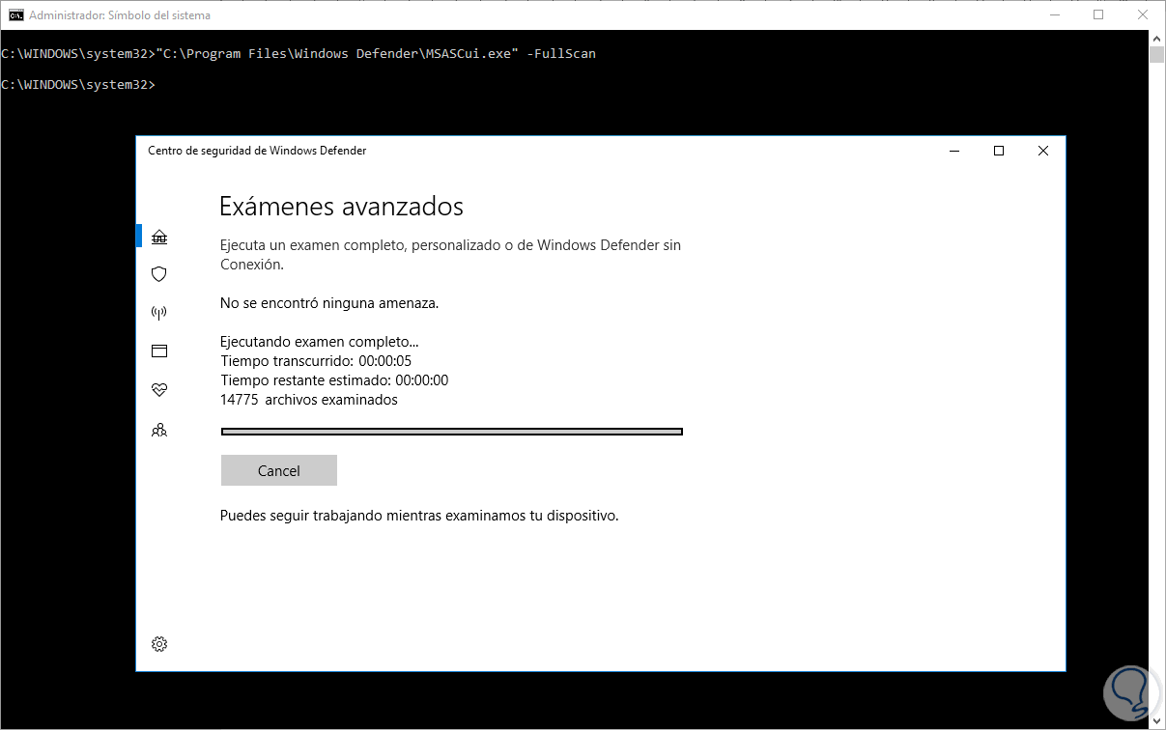Close the command prompt window
The width and height of the screenshot is (1166, 730).
click(1143, 14)
